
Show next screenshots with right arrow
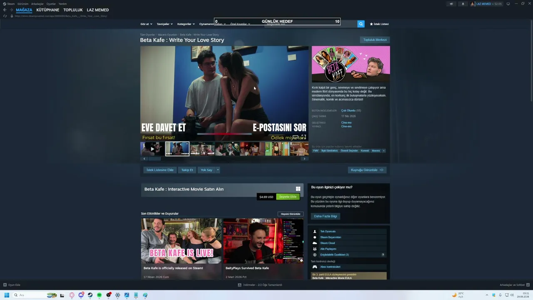[304, 159]
